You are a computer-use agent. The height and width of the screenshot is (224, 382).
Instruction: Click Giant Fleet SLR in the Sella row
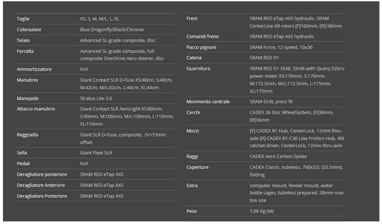pos(96,153)
